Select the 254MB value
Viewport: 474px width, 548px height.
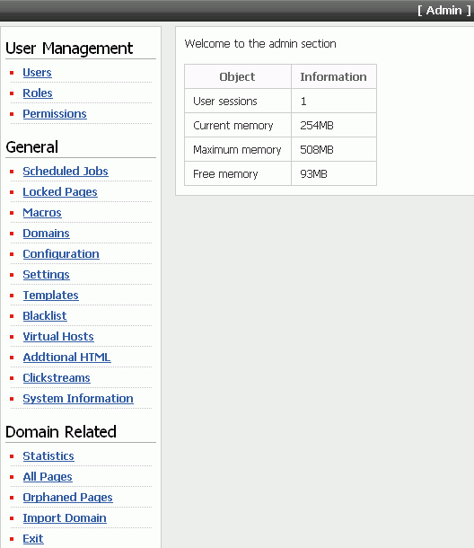[x=317, y=125]
